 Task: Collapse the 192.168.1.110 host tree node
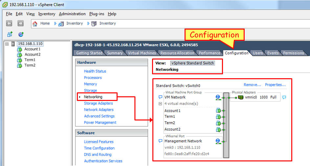coord(7,44)
